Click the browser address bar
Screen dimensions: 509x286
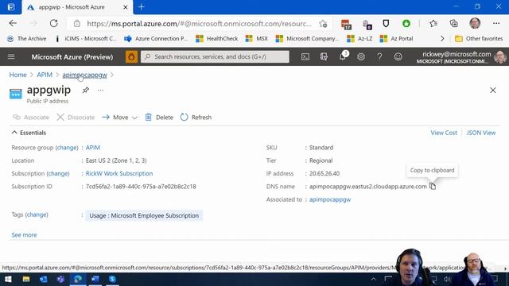pyautogui.click(x=199, y=23)
